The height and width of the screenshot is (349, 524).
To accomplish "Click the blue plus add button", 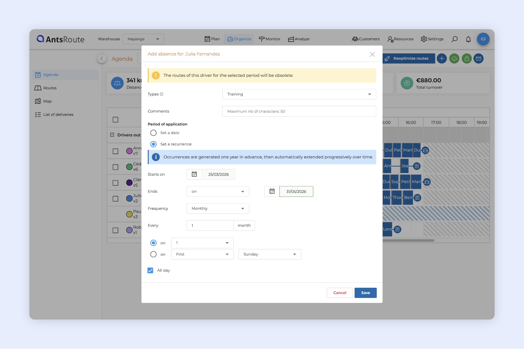I will pyautogui.click(x=442, y=59).
